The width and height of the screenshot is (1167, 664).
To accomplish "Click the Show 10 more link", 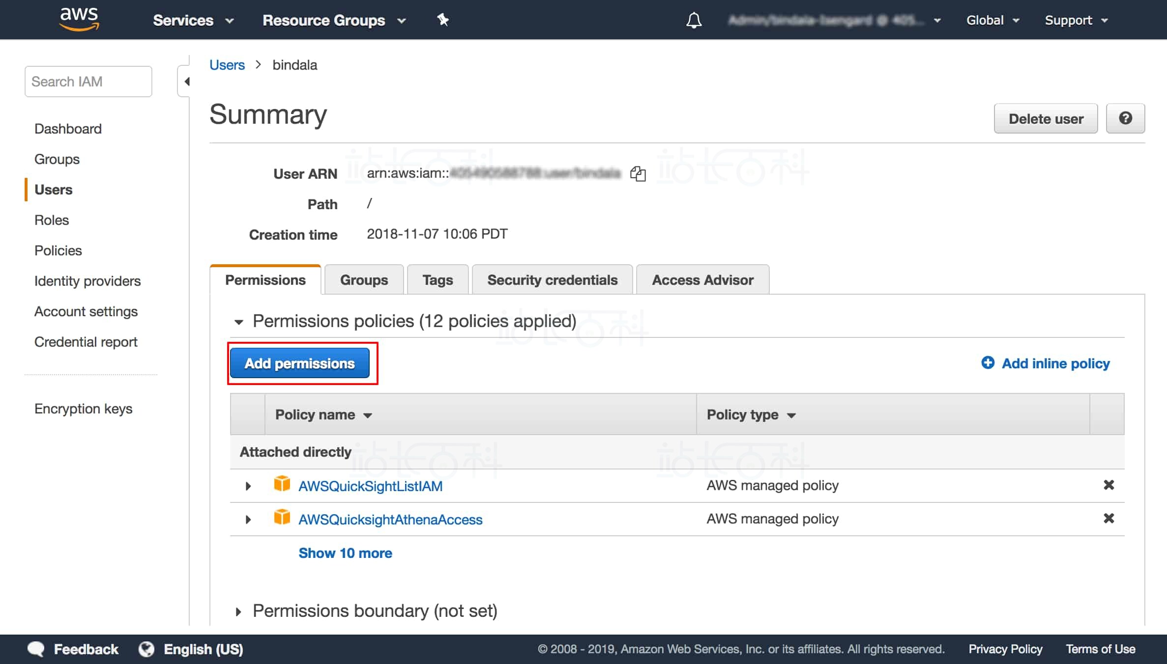I will tap(345, 553).
